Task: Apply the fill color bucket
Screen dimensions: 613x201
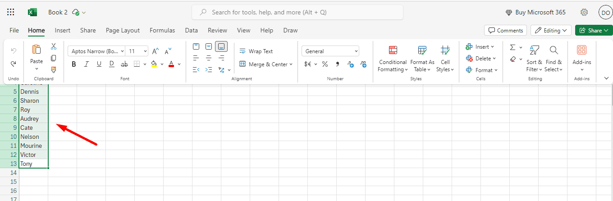Action: [154, 64]
